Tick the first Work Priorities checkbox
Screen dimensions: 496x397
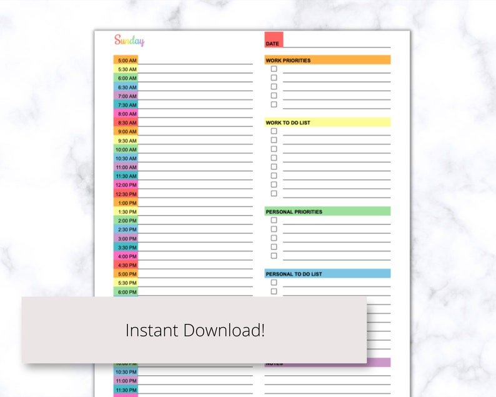(274, 69)
